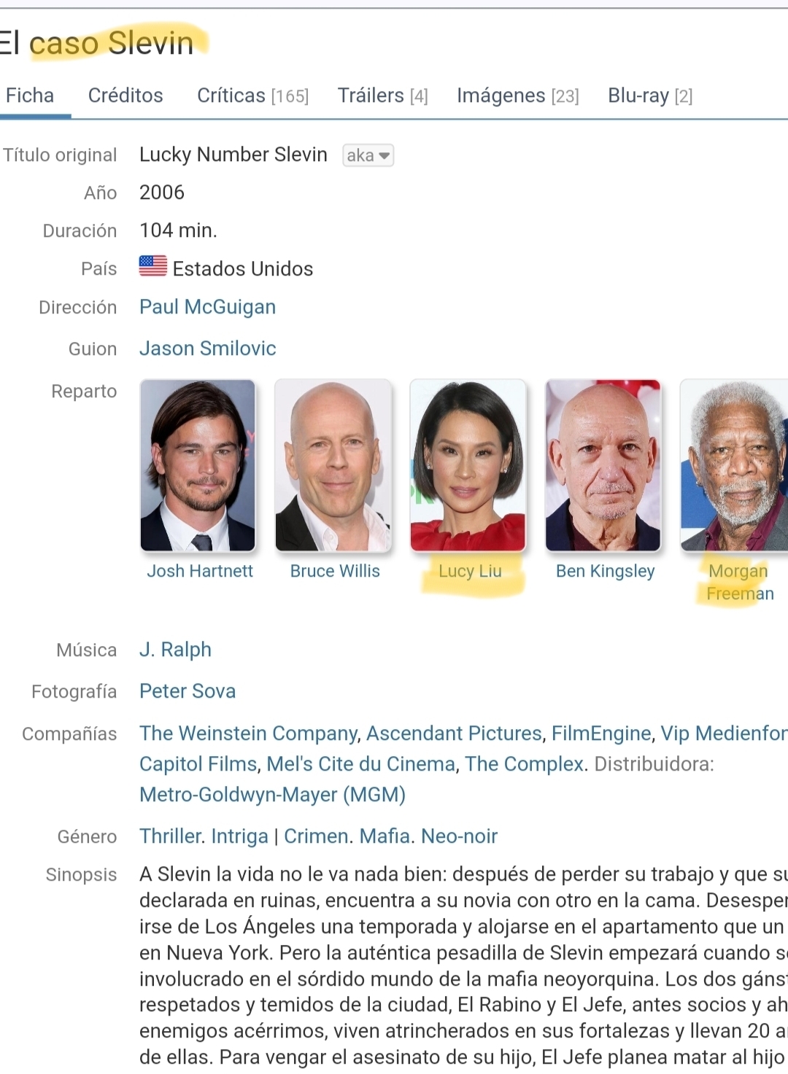Click the Thriller genre link
The width and height of the screenshot is (788, 1074).
point(171,836)
